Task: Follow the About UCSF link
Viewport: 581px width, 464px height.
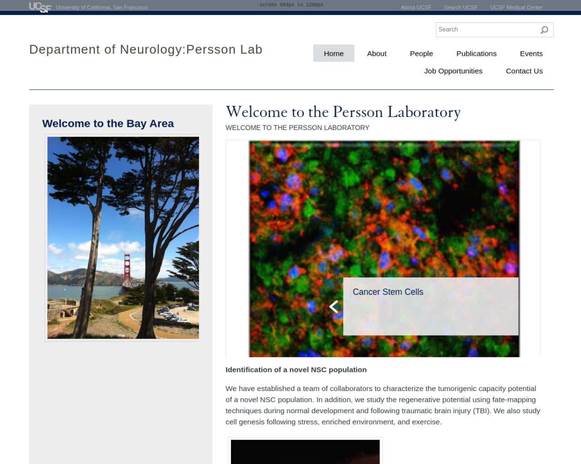Action: tap(416, 7)
